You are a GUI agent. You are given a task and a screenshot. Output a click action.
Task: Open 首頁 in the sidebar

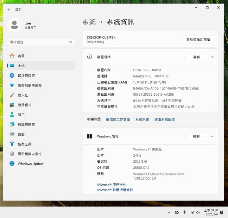pos(41,56)
